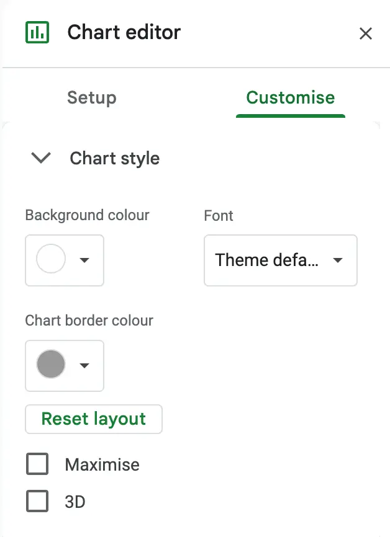The height and width of the screenshot is (537, 390).
Task: Select the white background colour swatch
Action: (x=51, y=260)
